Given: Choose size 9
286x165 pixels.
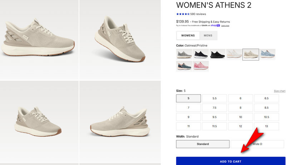Looking at the screenshot, I should tap(188, 117).
